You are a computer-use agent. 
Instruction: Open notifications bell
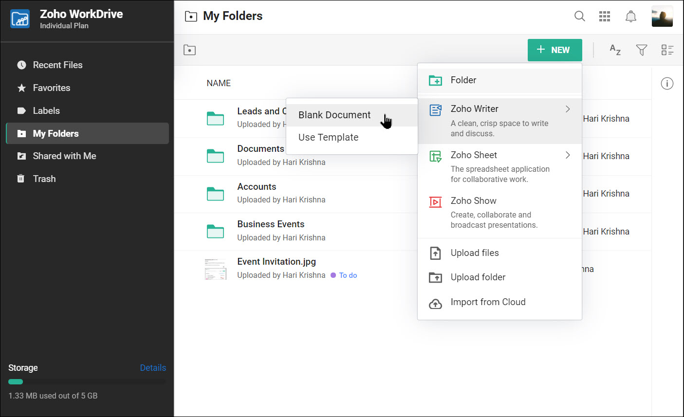click(630, 16)
